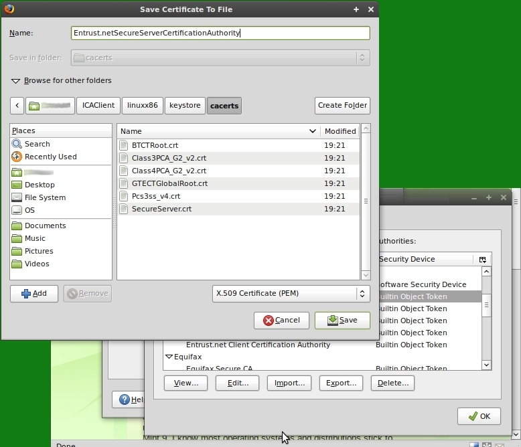Viewport: 521px width, 447px height.
Task: Sort files by the Modified column
Action: coord(340,131)
